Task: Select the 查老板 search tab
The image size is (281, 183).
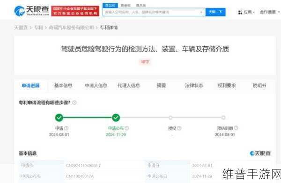Action: pyautogui.click(x=126, y=5)
